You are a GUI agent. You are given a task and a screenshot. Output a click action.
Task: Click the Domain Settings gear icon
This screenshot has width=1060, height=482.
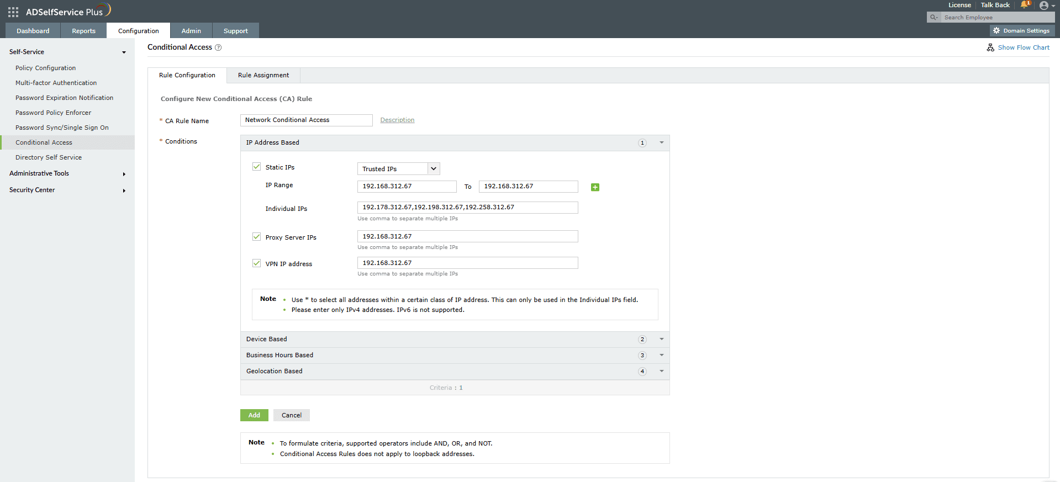coord(996,31)
